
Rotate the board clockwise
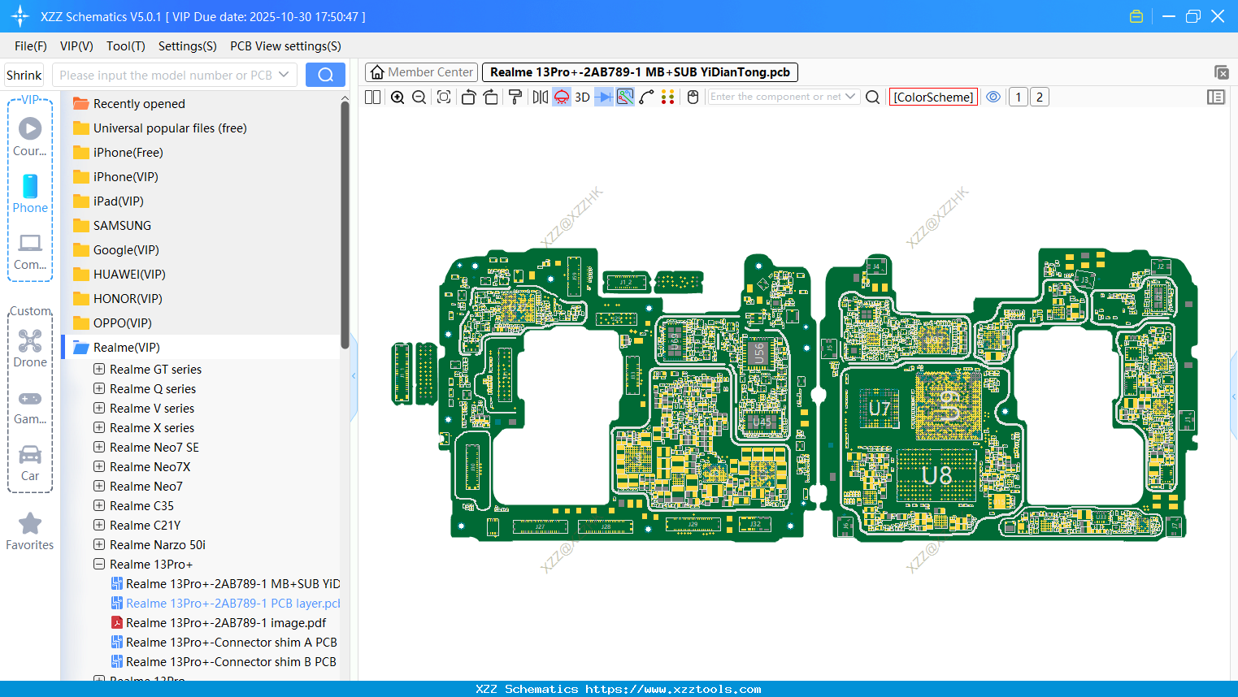pos(490,97)
